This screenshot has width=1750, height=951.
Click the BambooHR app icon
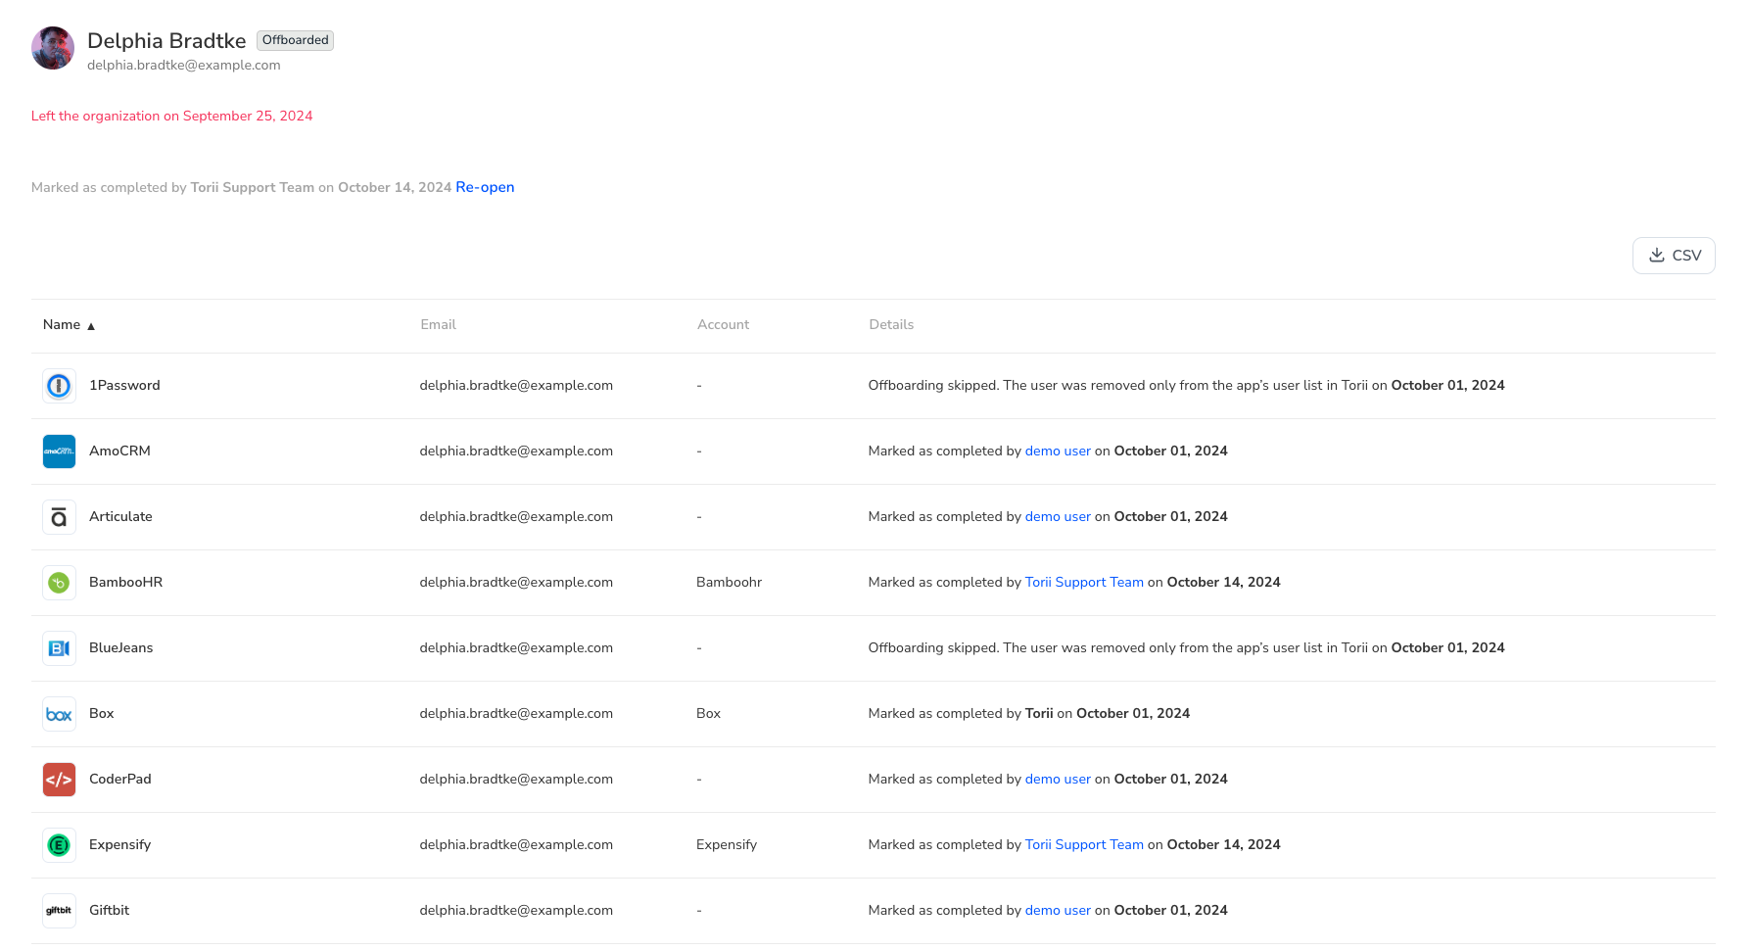tap(59, 583)
